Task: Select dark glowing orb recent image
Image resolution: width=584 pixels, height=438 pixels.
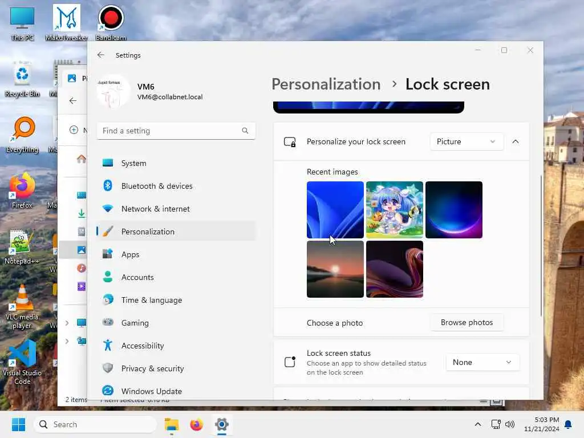Action: click(453, 210)
